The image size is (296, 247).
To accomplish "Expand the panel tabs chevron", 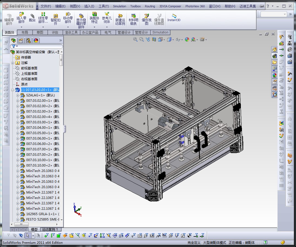I will point(61,40).
